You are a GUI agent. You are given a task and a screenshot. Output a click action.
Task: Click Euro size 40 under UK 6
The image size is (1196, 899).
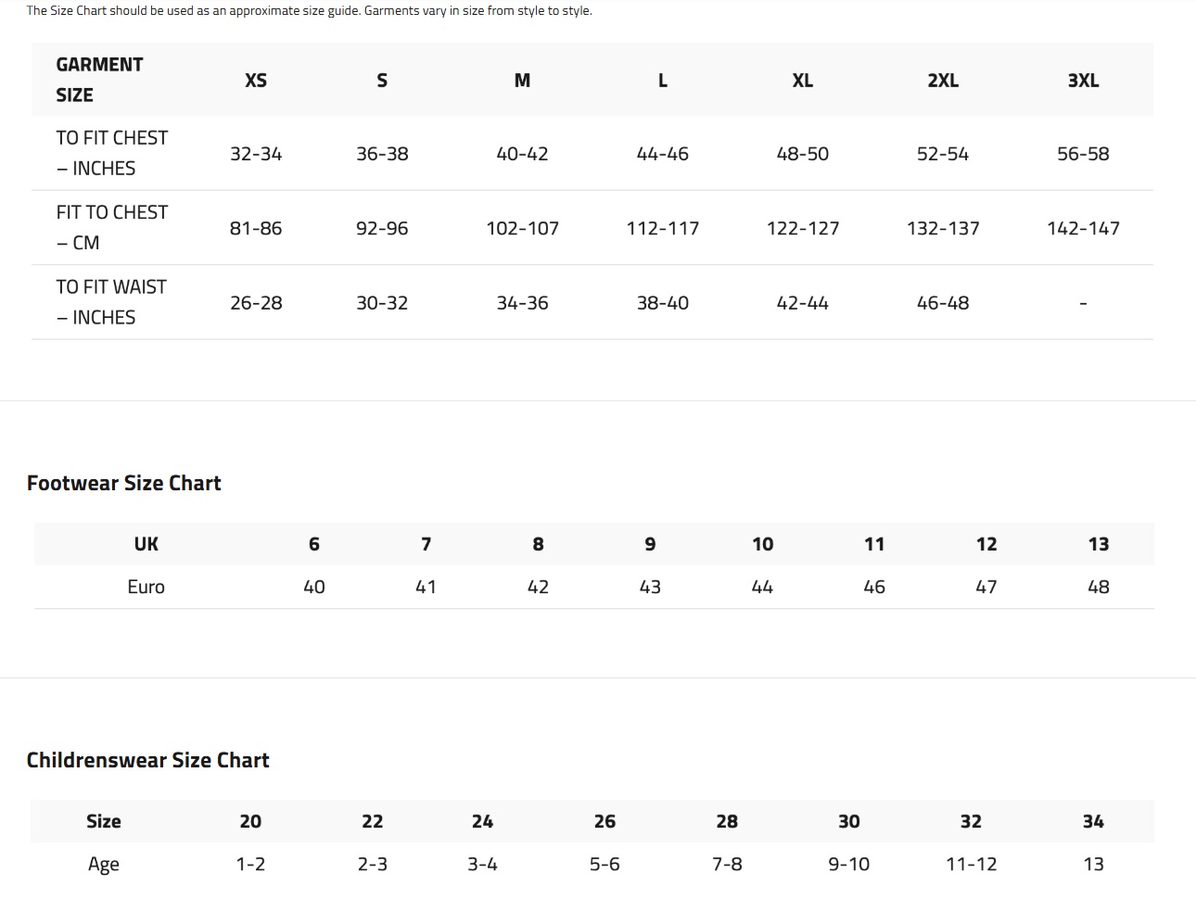(314, 587)
